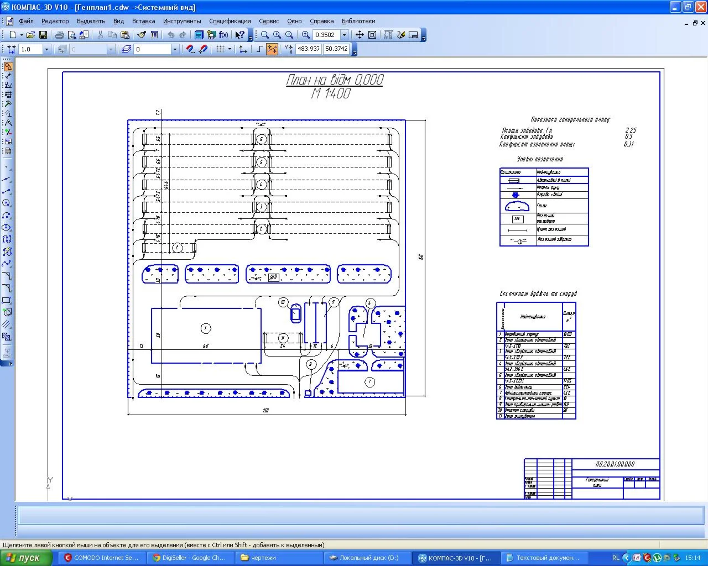Toggle the Geometry tools panel button

(x=8, y=66)
